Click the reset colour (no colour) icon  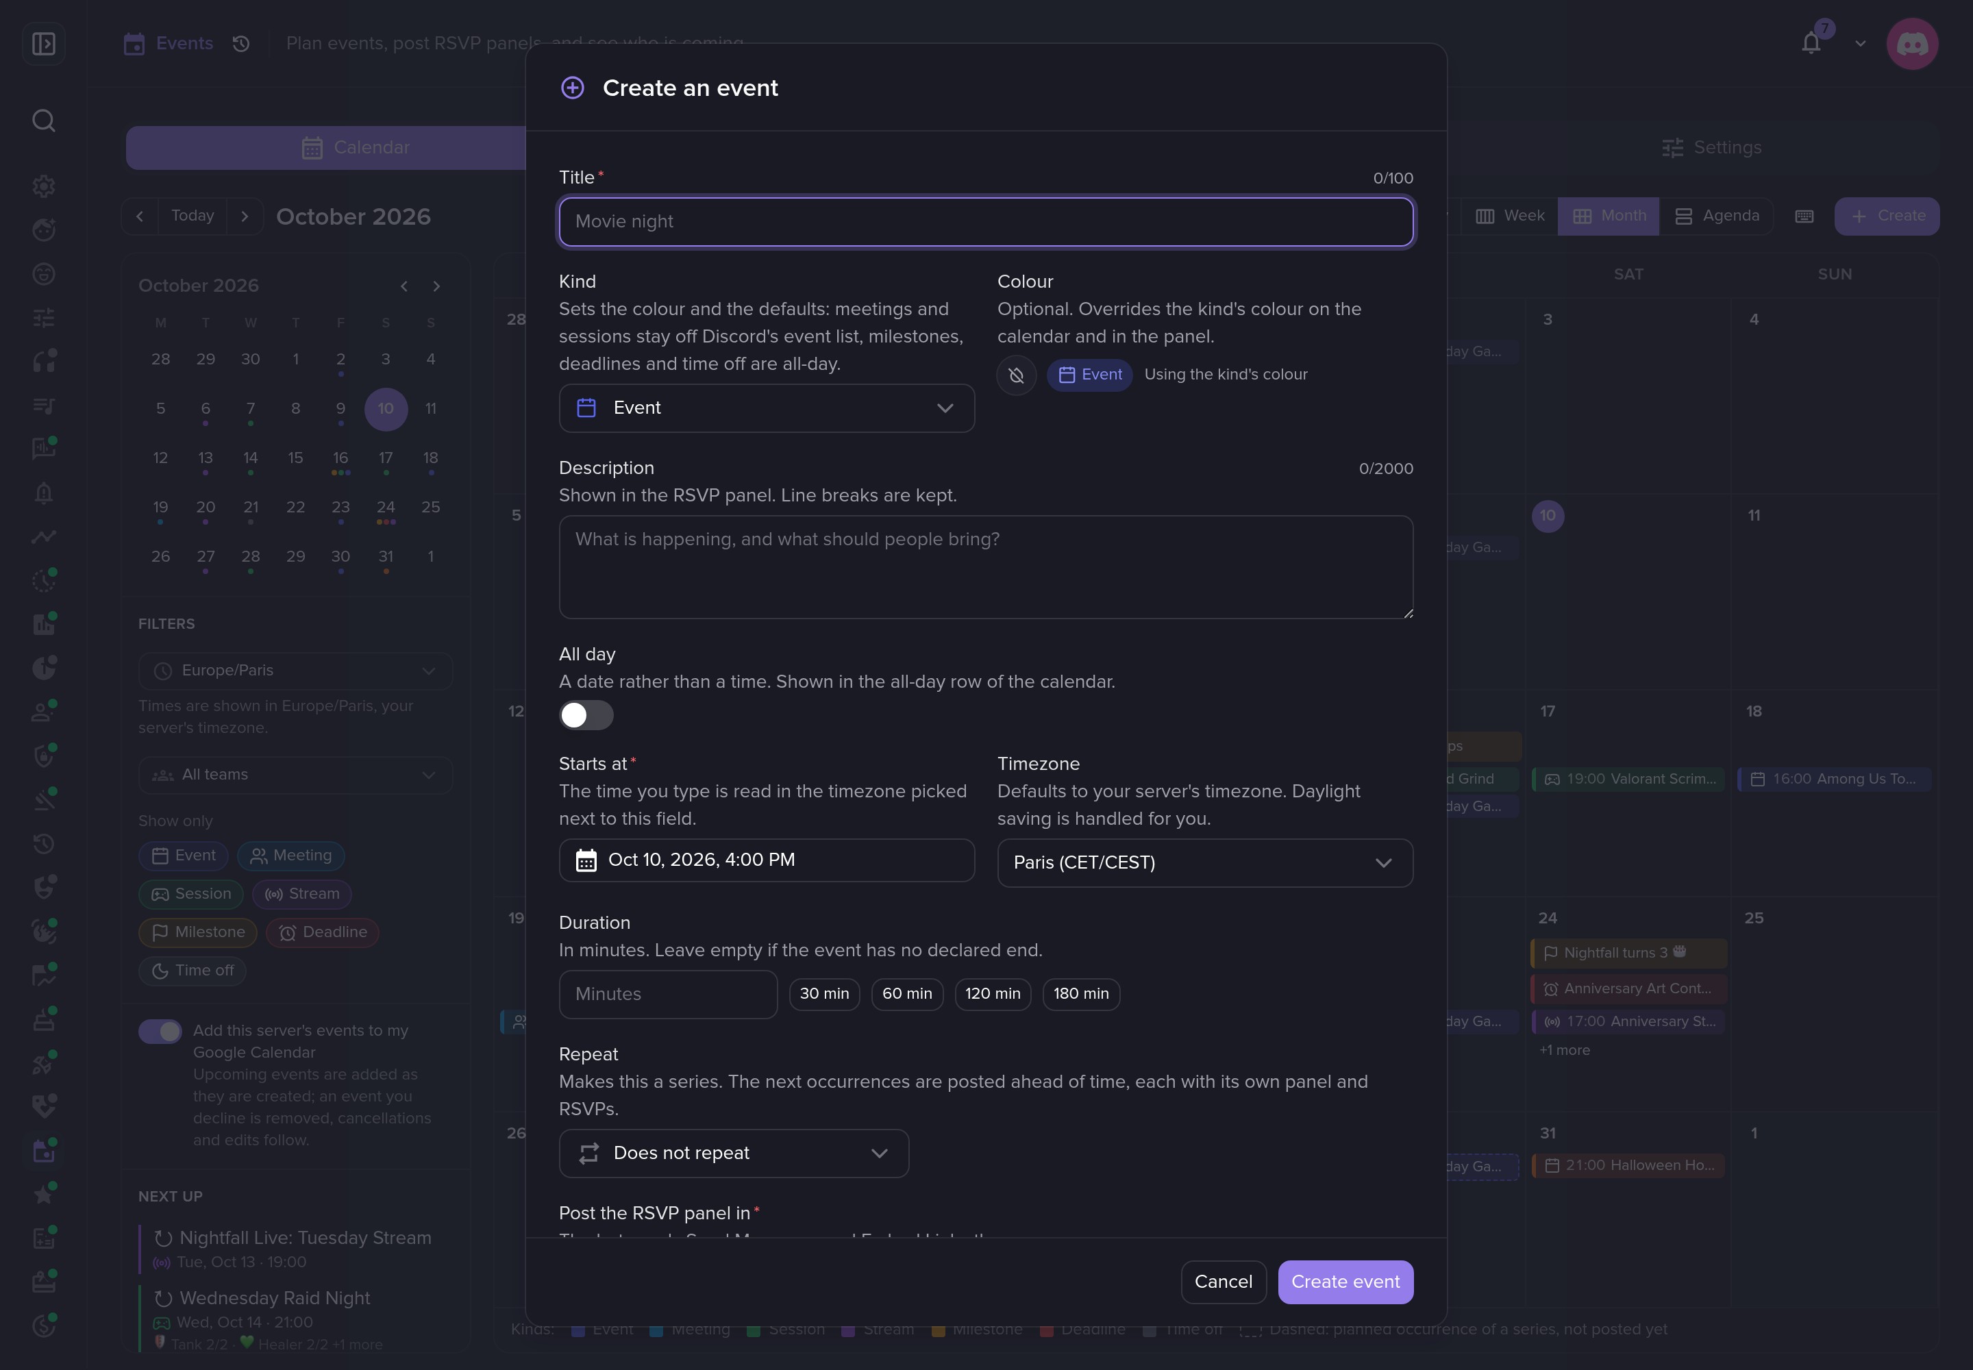(1017, 375)
